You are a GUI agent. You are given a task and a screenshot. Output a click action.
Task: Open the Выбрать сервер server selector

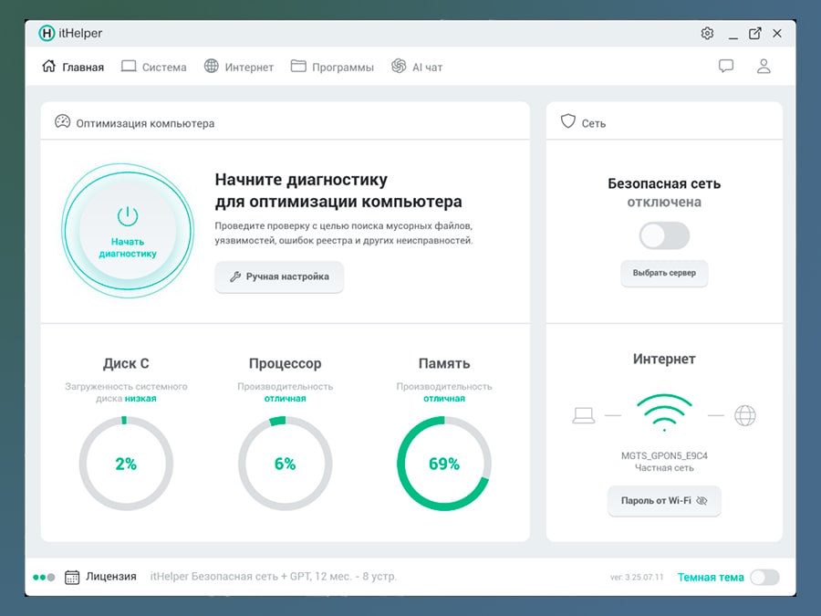tap(664, 273)
